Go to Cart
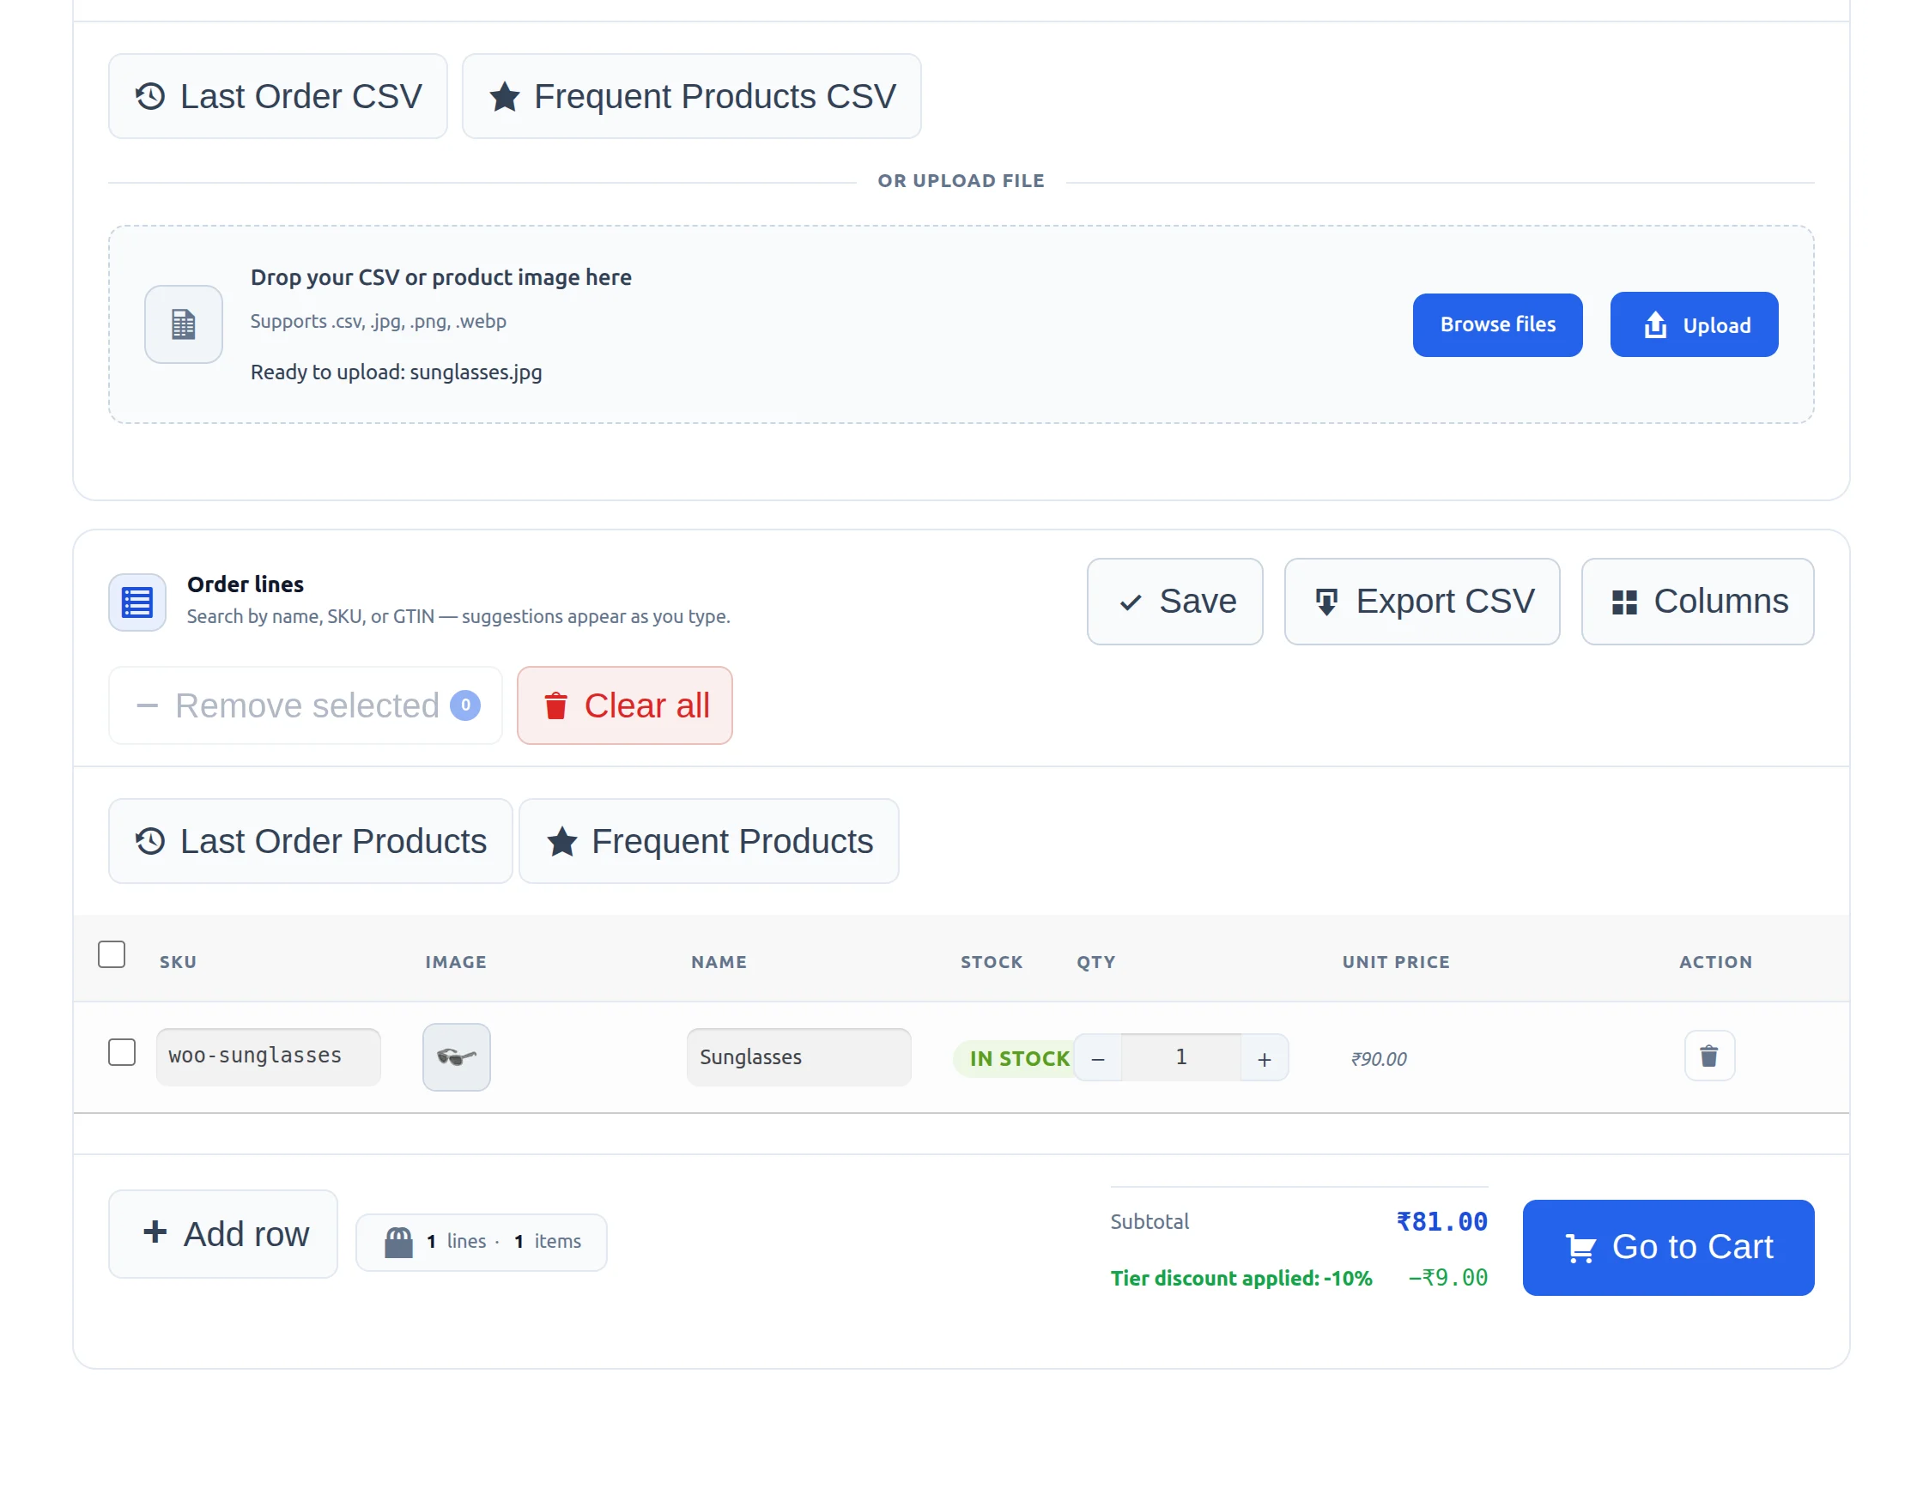This screenshot has height=1507, width=1923. [1667, 1247]
